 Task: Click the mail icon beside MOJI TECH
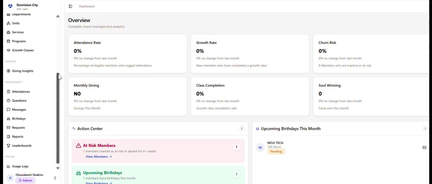point(424,147)
